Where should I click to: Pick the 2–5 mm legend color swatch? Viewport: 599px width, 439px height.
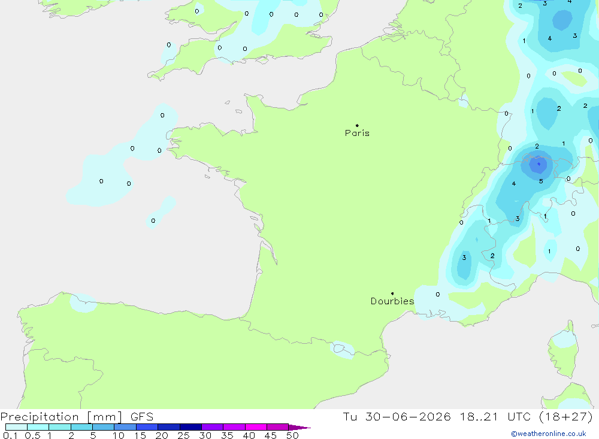click(81, 427)
